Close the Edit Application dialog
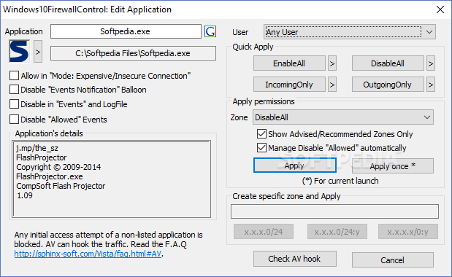452x277 pixels. point(440,9)
